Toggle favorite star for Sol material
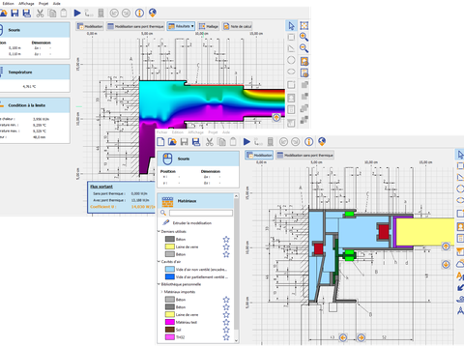The width and height of the screenshot is (464, 348). click(x=226, y=330)
